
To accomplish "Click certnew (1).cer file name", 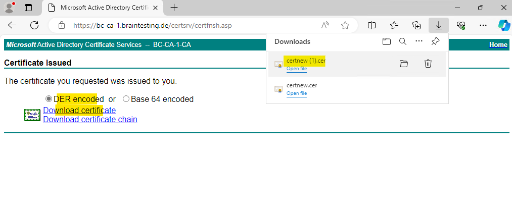I will [x=306, y=61].
